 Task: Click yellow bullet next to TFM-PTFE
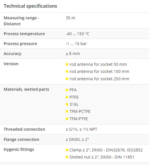click(67, 119)
